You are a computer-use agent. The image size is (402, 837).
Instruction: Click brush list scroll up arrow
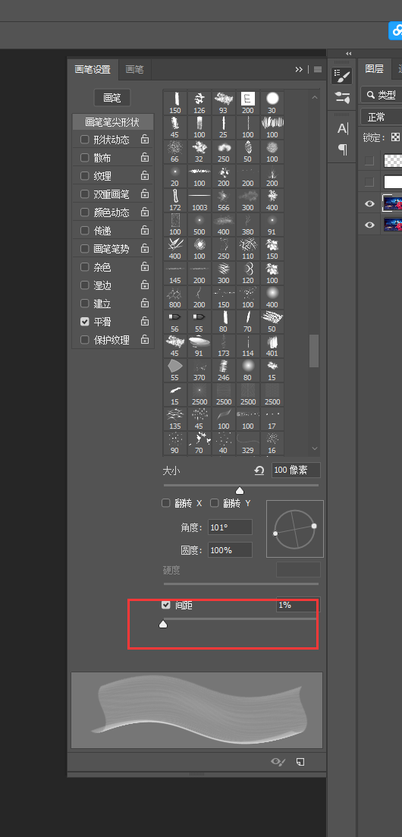315,97
